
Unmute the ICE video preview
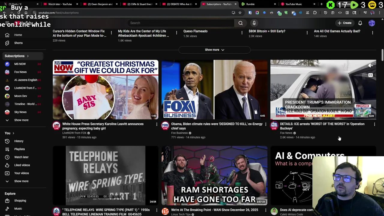370,65
